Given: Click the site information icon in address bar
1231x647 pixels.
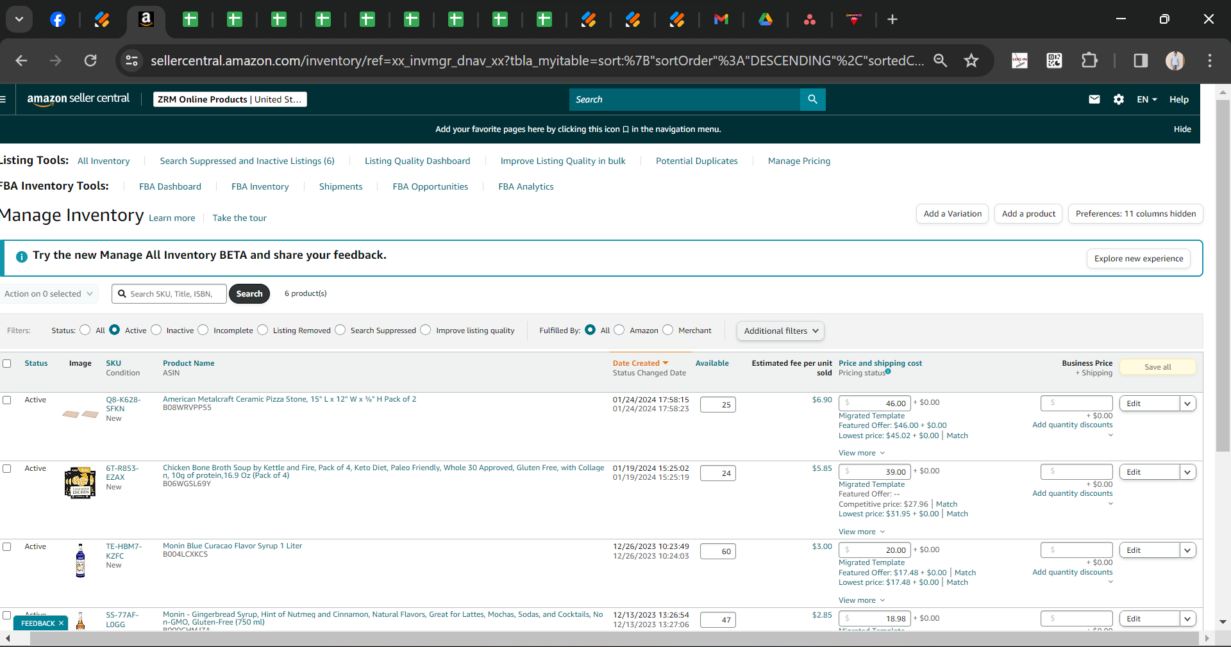Looking at the screenshot, I should pos(131,60).
